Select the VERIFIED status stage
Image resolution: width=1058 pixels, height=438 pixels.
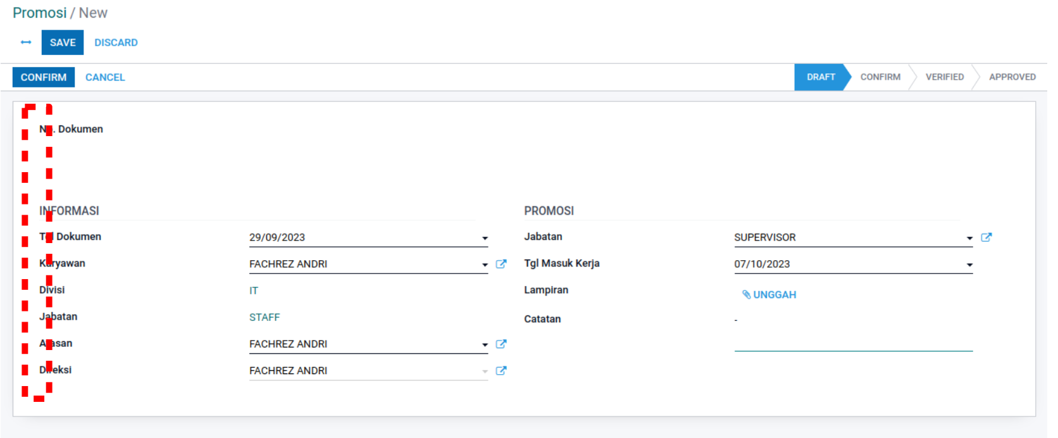click(944, 77)
